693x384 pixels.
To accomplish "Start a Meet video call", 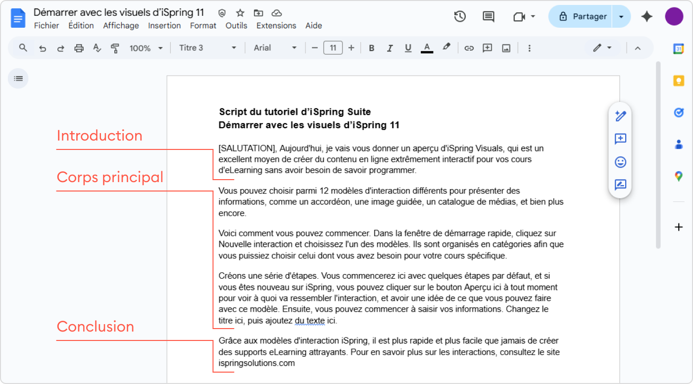I will [x=520, y=16].
